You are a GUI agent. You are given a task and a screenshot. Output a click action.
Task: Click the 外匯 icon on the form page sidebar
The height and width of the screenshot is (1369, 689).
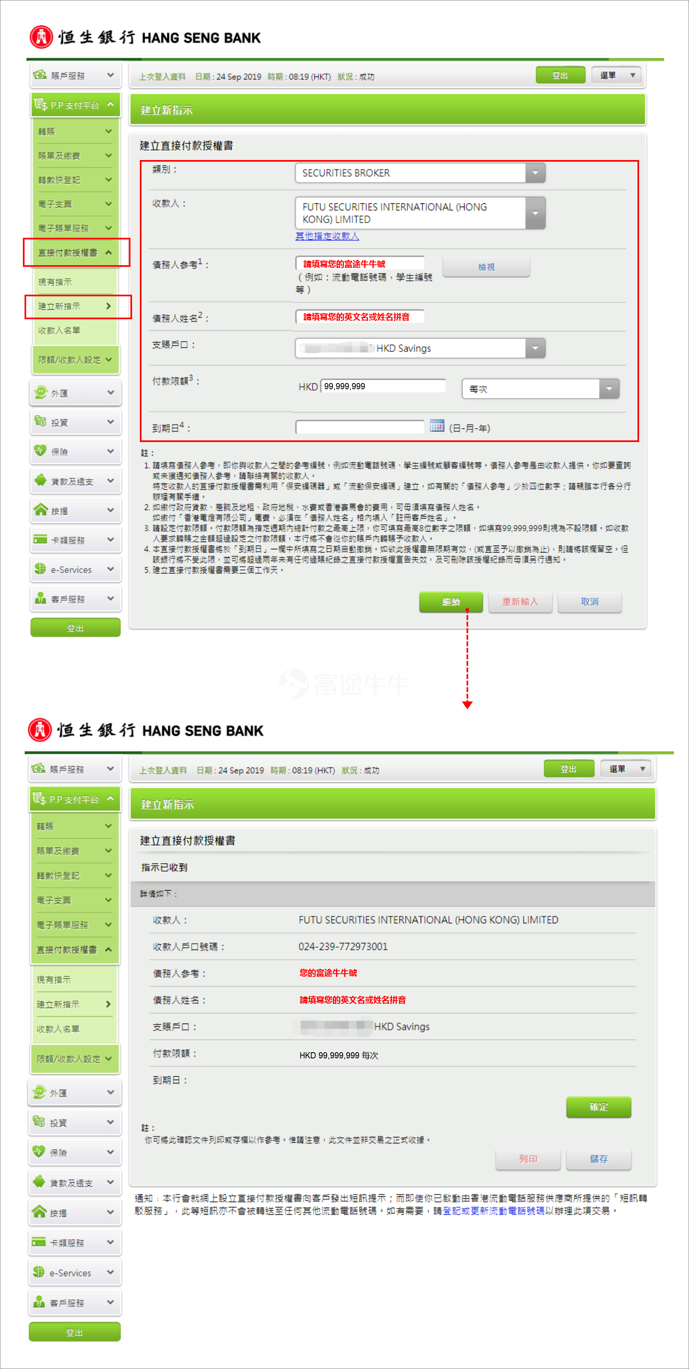(x=40, y=393)
